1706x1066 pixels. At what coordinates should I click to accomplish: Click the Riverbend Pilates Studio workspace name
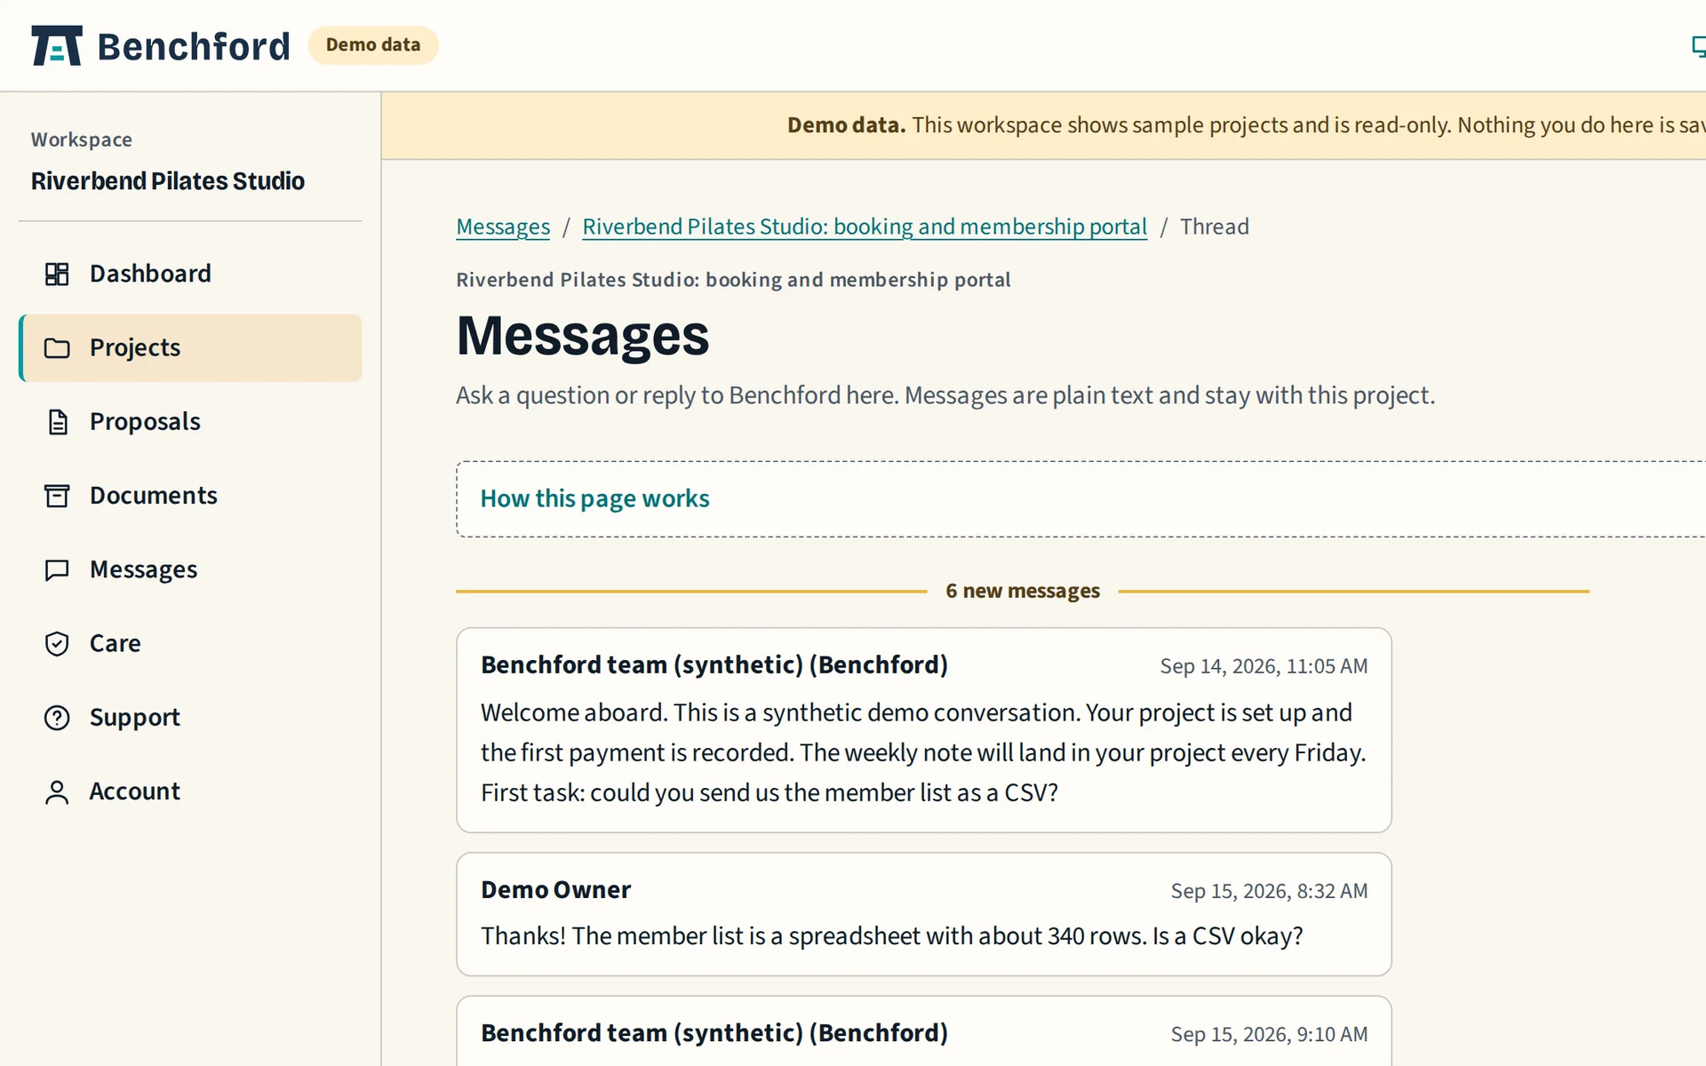coord(168,181)
